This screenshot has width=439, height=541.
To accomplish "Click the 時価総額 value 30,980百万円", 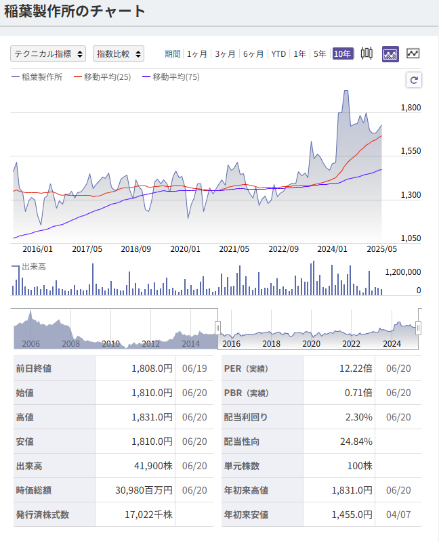I will point(144,490).
